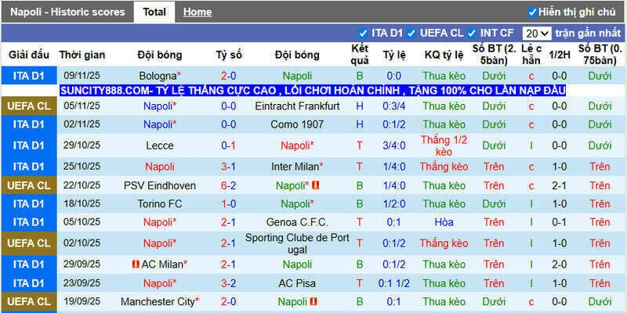
Task: Click red card icon in Manchester City match row
Action: [314, 301]
